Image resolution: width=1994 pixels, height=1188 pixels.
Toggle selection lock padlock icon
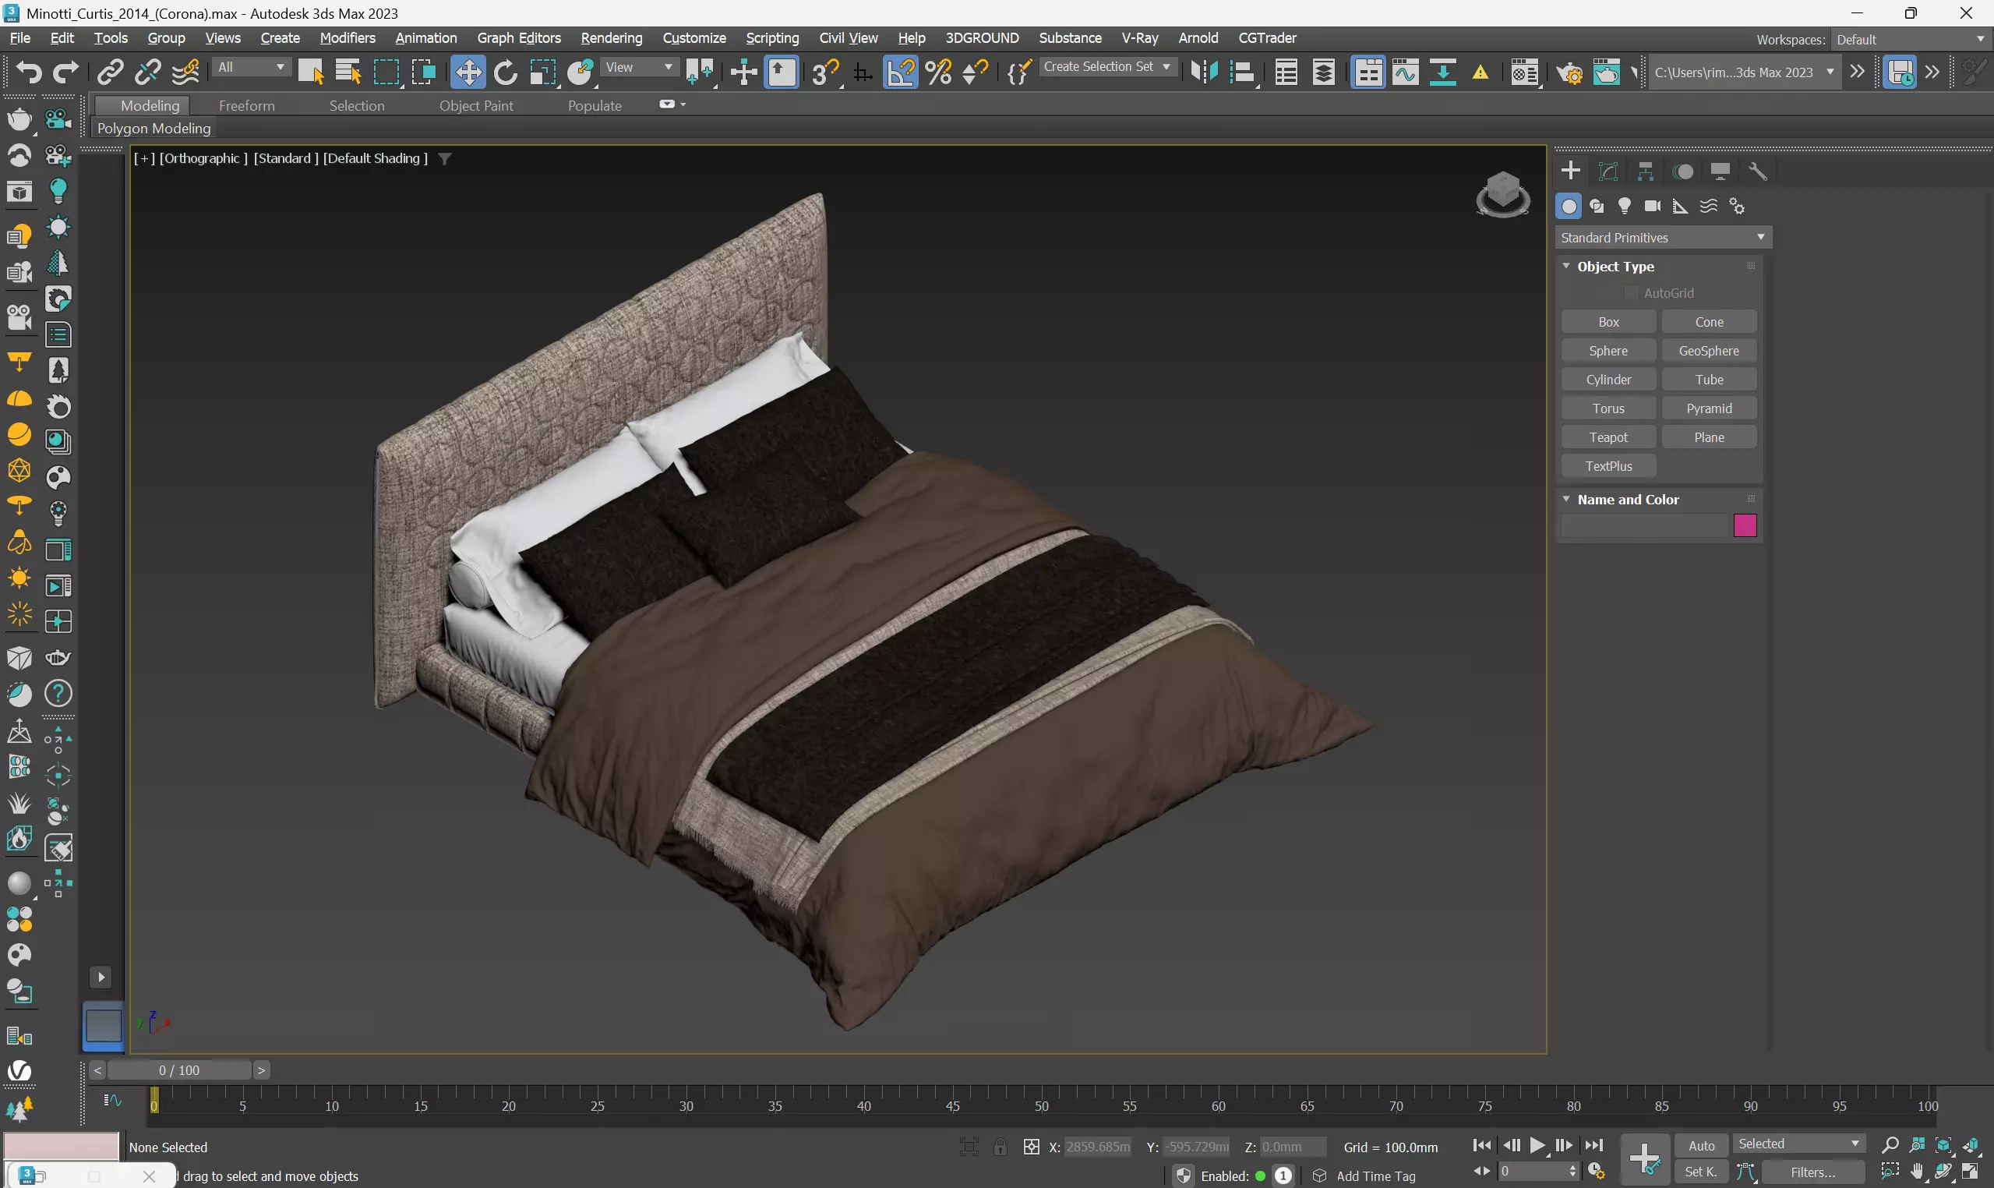coord(1001,1147)
